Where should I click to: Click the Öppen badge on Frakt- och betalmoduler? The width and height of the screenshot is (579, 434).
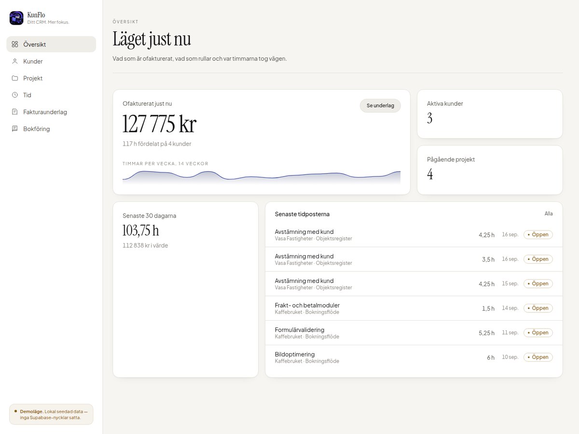pyautogui.click(x=538, y=308)
